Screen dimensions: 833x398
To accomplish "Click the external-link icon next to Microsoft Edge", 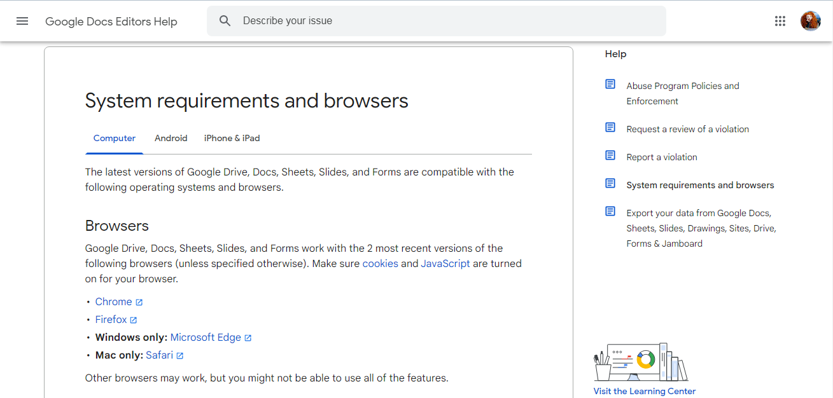I will tap(248, 338).
